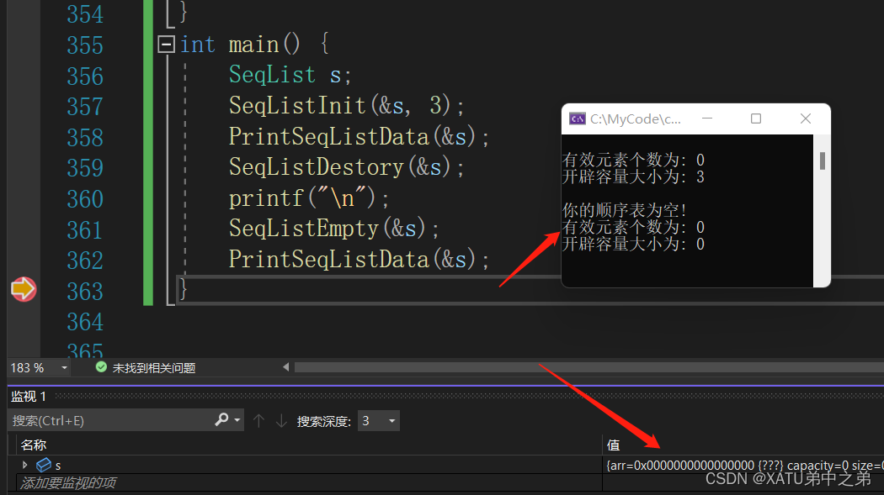This screenshot has width=884, height=495.
Task: Click the previous search result up arrow
Action: pos(258,421)
